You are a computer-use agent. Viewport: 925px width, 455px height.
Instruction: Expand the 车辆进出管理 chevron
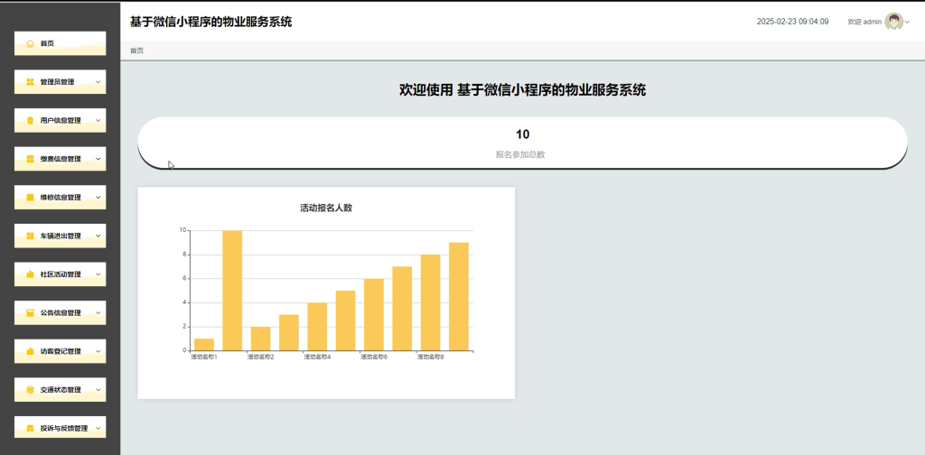tap(98, 236)
